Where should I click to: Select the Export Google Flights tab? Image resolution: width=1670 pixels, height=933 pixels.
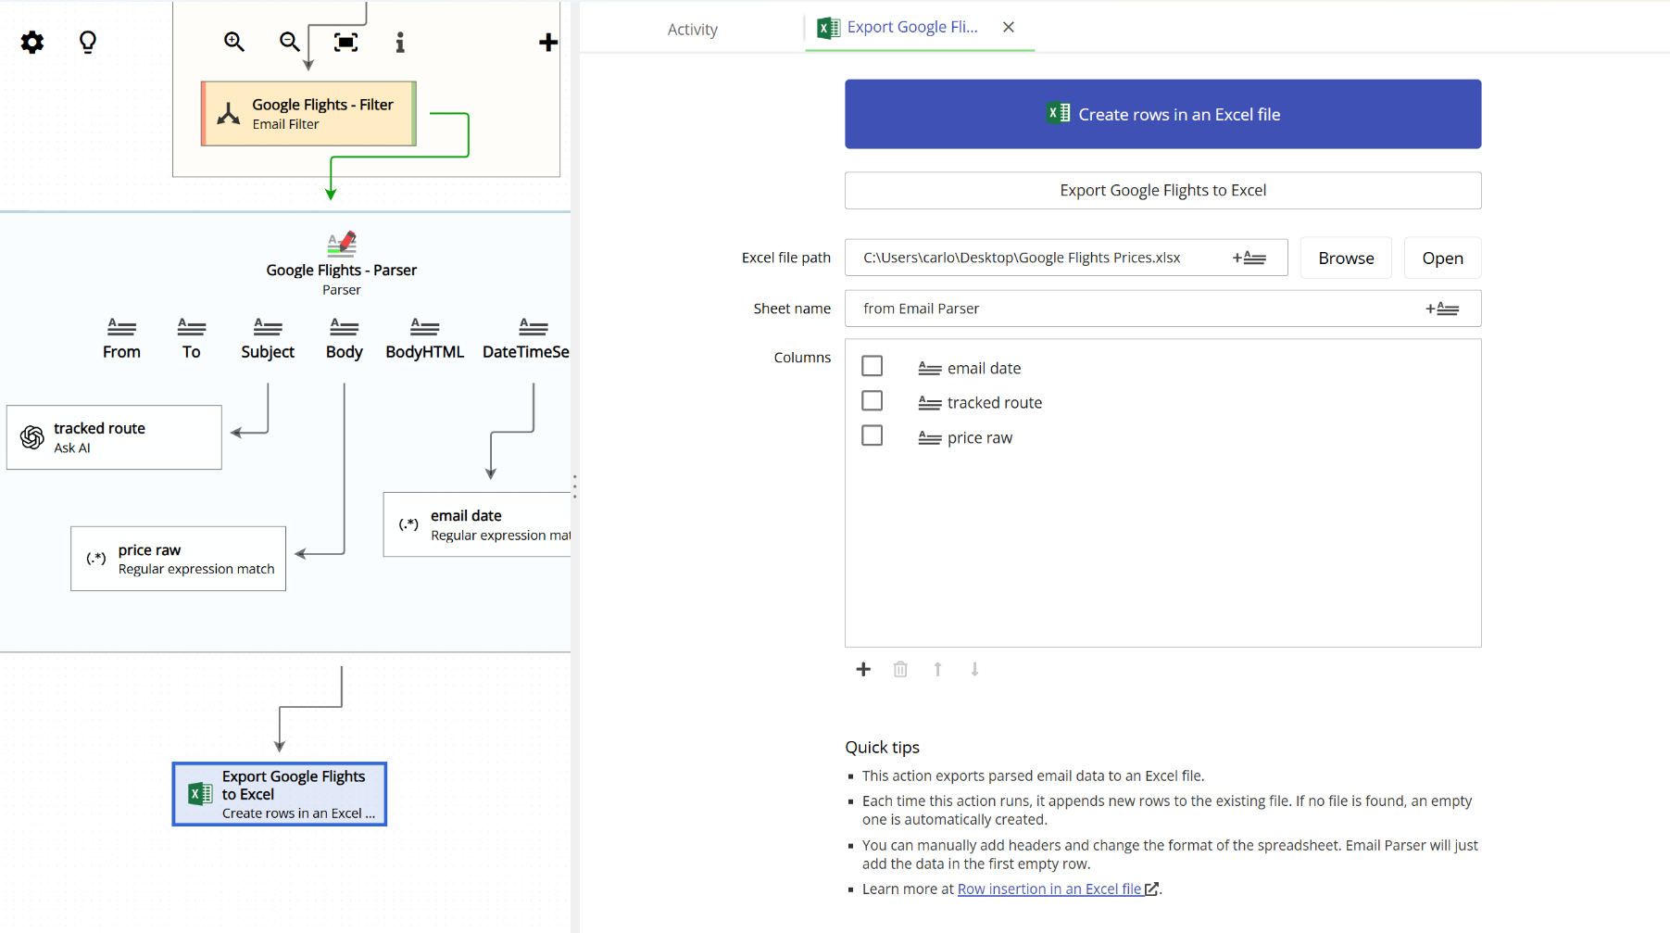tap(910, 27)
